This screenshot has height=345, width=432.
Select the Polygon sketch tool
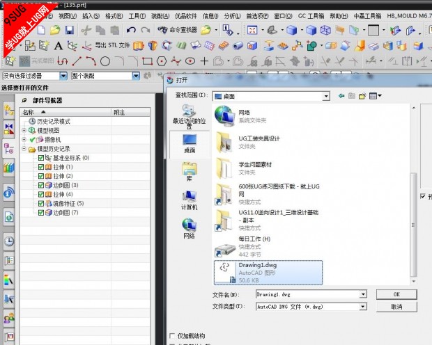[162, 61]
